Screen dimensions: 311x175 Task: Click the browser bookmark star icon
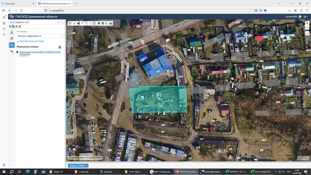pos(265,10)
